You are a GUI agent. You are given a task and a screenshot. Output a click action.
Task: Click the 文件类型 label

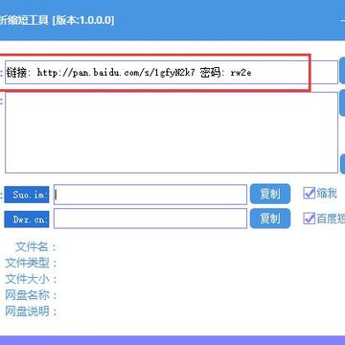coord(27,263)
